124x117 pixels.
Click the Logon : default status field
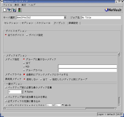point(106,114)
